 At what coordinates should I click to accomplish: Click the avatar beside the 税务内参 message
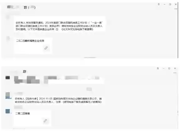(x=8, y=95)
